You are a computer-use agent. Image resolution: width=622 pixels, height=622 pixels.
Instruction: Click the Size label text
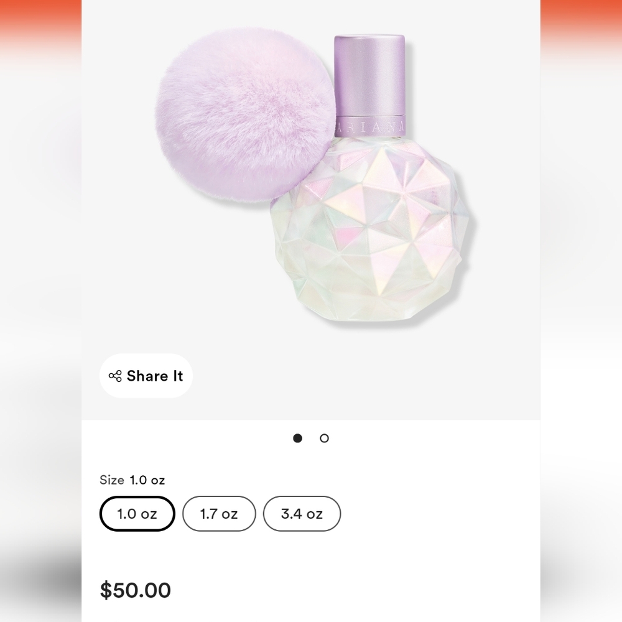(x=112, y=480)
